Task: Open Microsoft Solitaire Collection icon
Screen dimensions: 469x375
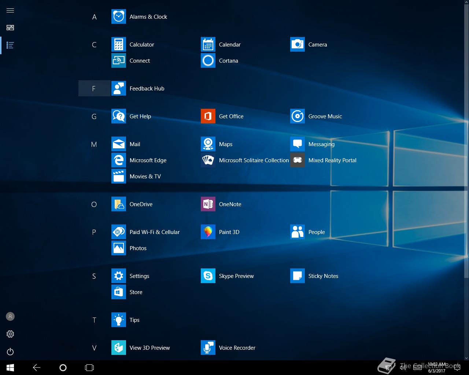Action: (208, 160)
